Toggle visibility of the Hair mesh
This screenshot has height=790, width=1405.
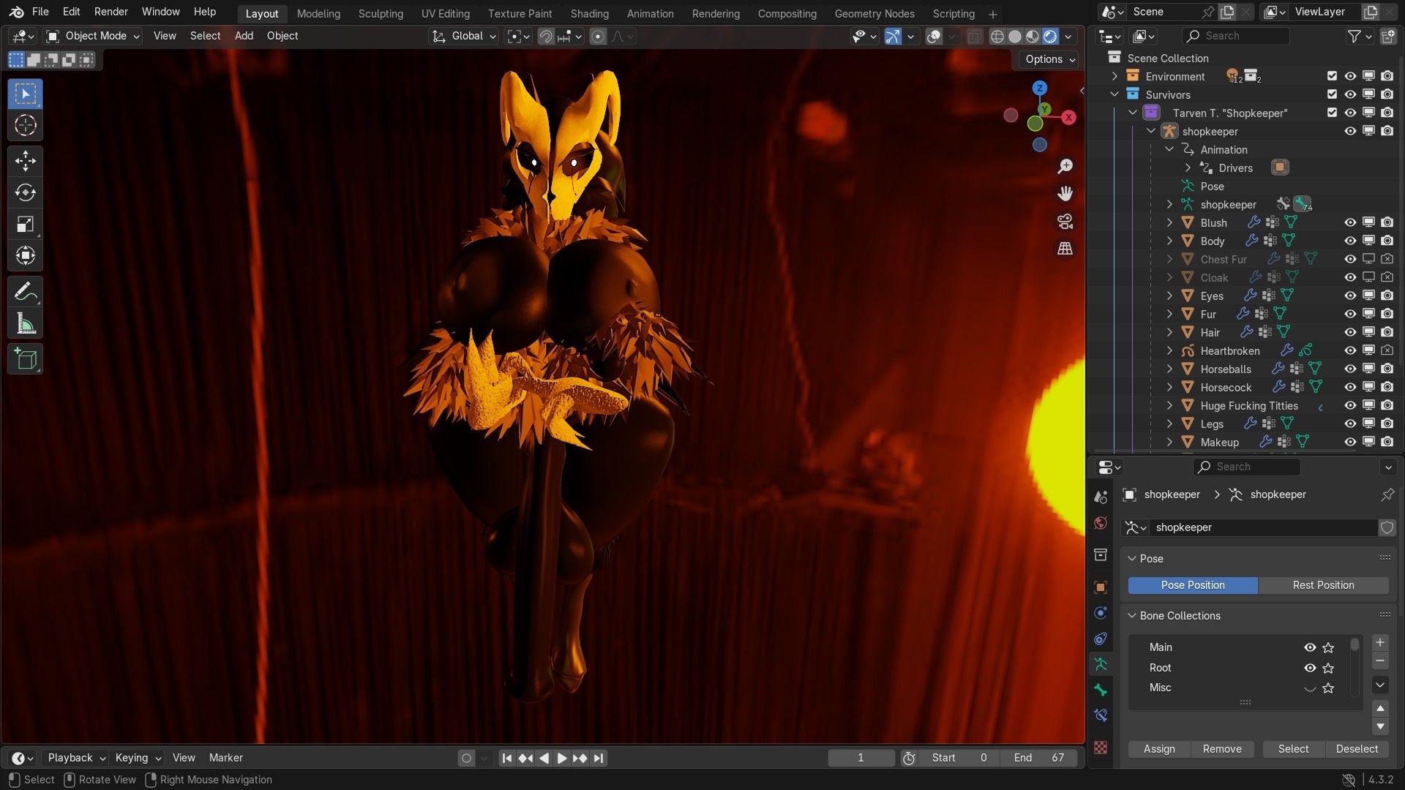click(x=1350, y=332)
